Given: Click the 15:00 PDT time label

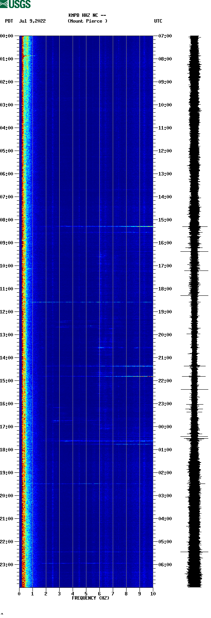Looking at the screenshot, I should pos(6,381).
